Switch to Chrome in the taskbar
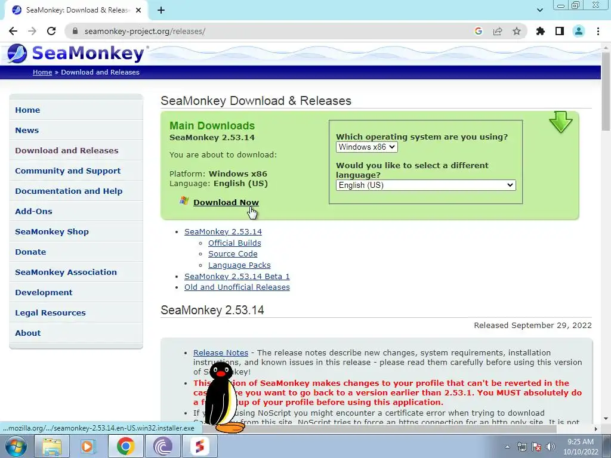Image resolution: width=611 pixels, height=458 pixels. click(x=125, y=446)
